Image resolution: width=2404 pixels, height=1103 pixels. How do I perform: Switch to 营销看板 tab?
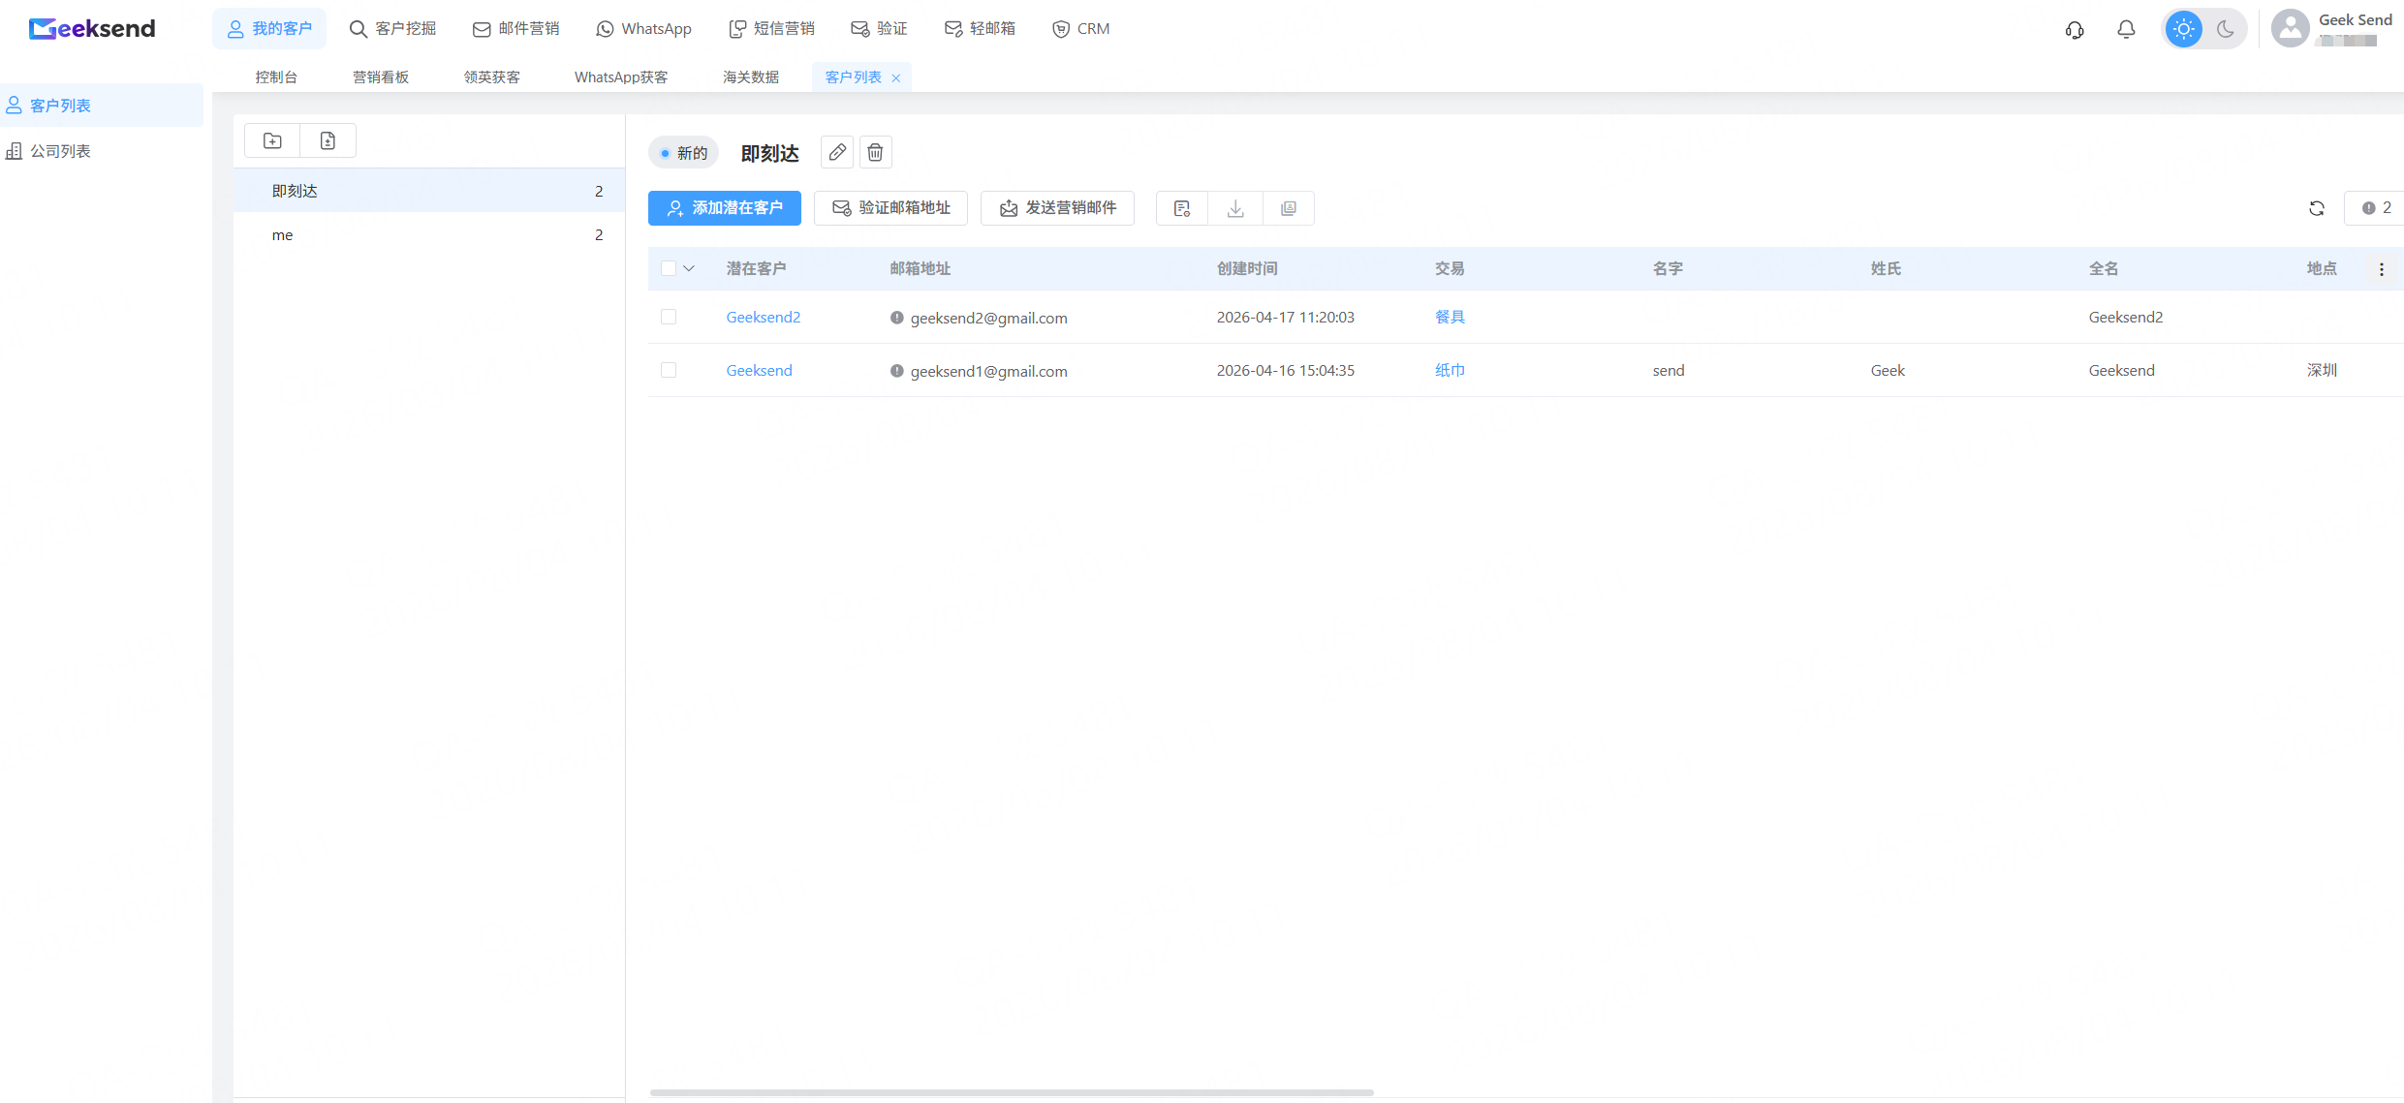[x=381, y=77]
